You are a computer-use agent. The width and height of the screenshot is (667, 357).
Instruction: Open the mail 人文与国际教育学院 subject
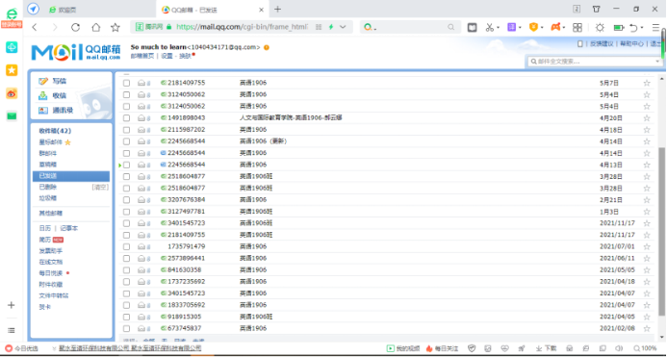point(291,117)
